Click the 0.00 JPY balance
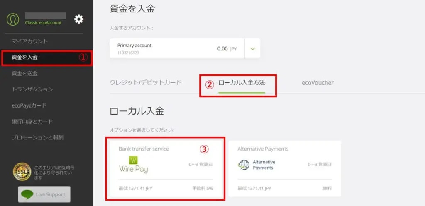 pyautogui.click(x=227, y=49)
